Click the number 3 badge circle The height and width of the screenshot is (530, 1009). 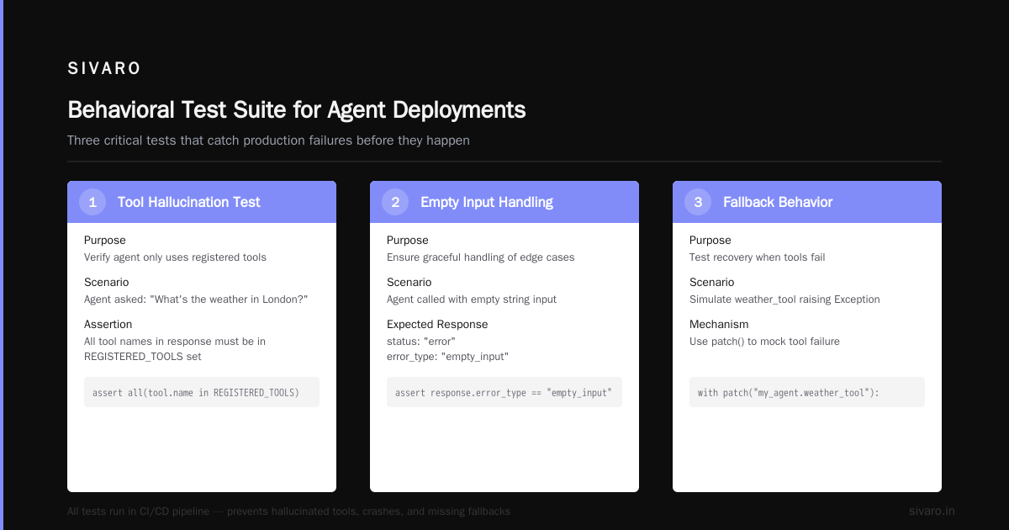[x=698, y=202]
